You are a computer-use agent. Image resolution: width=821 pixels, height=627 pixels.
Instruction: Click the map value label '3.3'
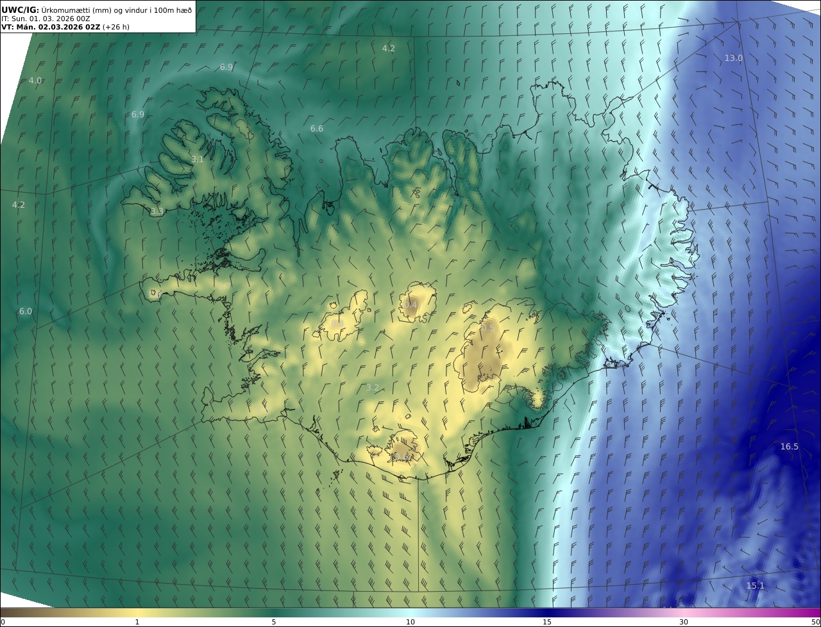(157, 211)
